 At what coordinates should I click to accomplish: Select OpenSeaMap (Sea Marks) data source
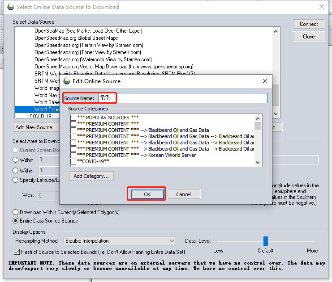(x=89, y=31)
